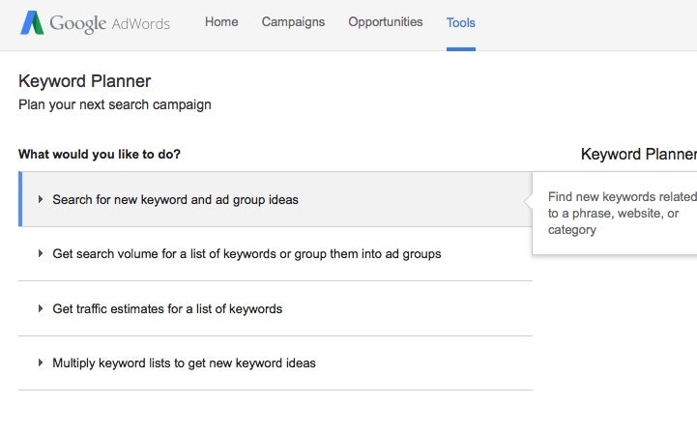
Task: Click the right-side 'Keyword Planner' heading
Action: point(639,154)
